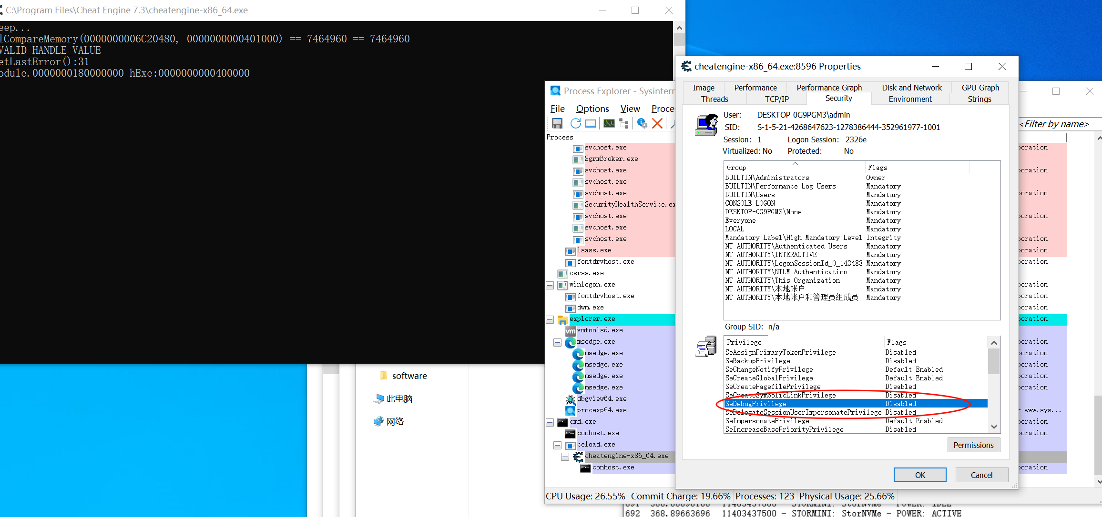Collapse the winlogon.exe tree node
This screenshot has width=1102, height=517.
click(550, 285)
